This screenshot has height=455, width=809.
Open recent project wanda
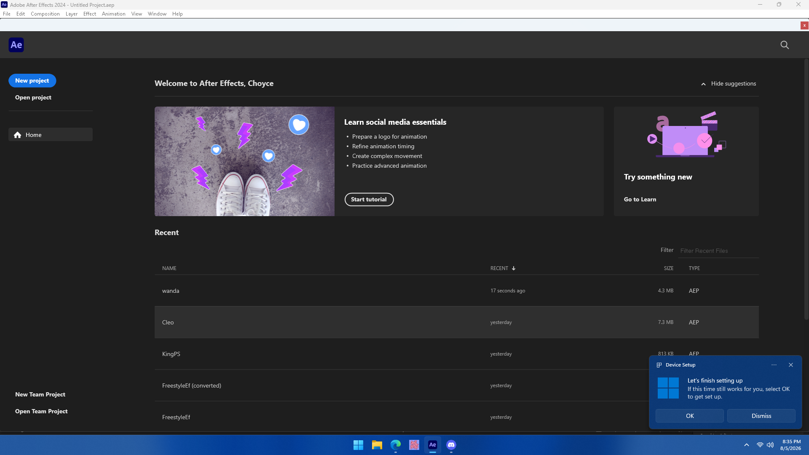(x=457, y=291)
